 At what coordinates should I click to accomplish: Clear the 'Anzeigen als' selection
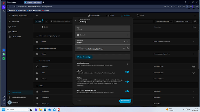coord(124,42)
